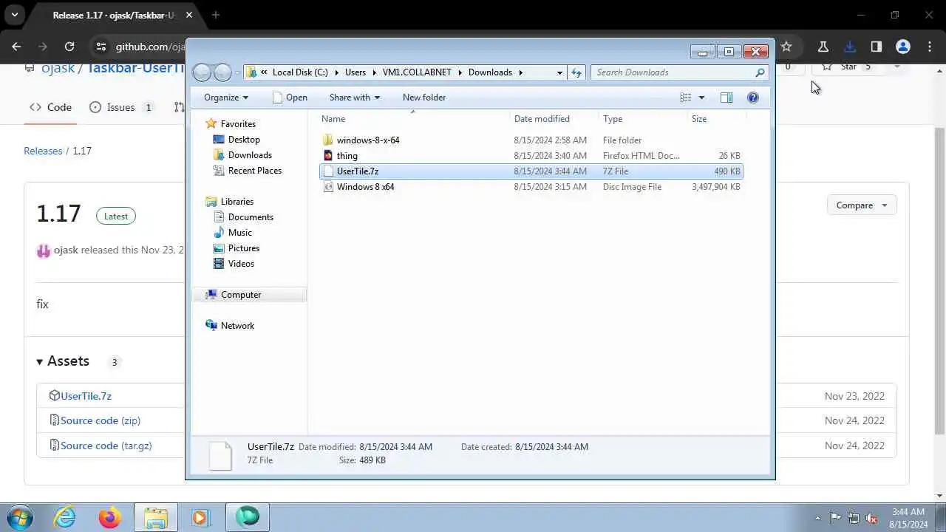Image resolution: width=946 pixels, height=532 pixels.
Task: Click the change view icon
Action: click(x=686, y=98)
